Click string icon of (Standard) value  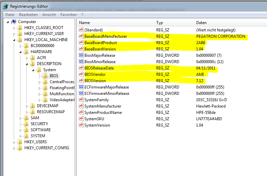[81, 30]
